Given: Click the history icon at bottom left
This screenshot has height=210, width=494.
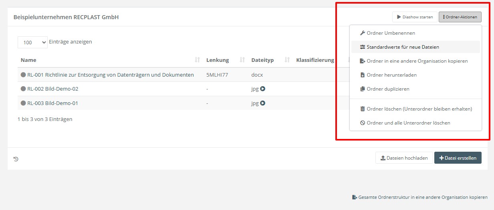Looking at the screenshot, I should coord(16,159).
